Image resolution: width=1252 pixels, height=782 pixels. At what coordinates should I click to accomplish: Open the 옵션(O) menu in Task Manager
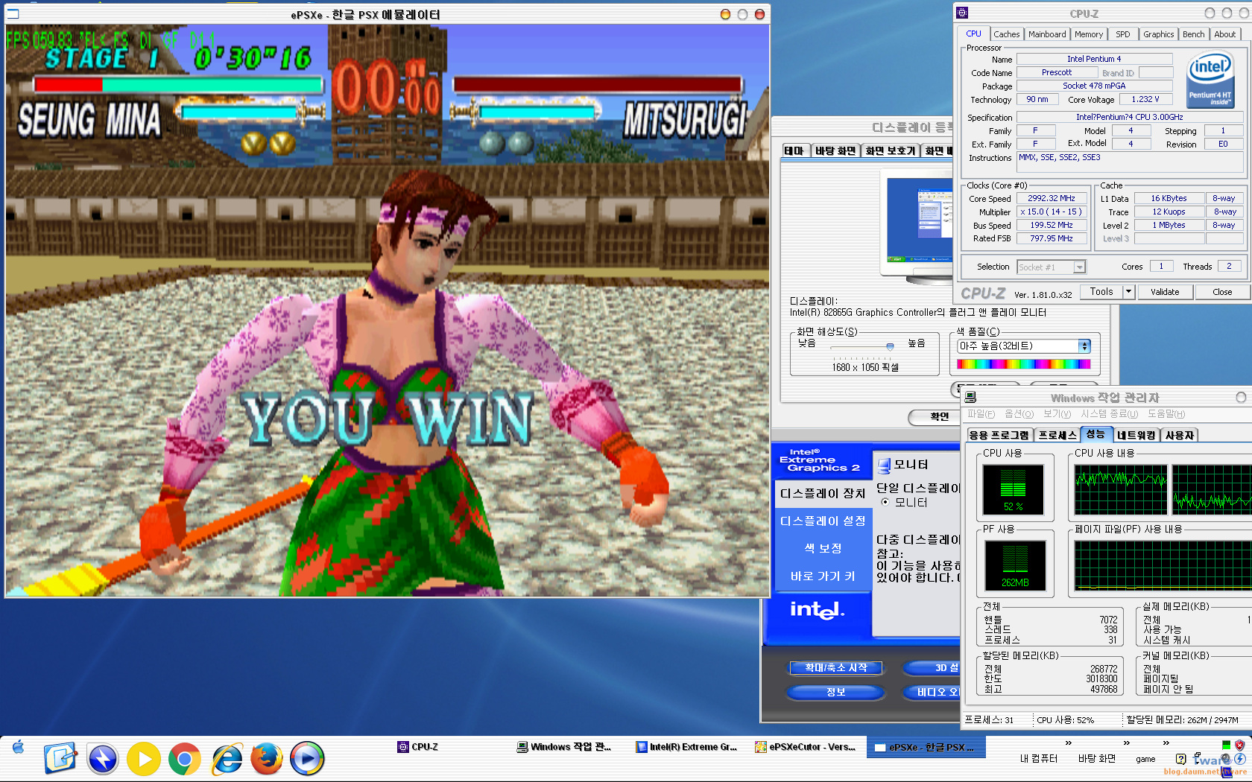tap(1019, 414)
